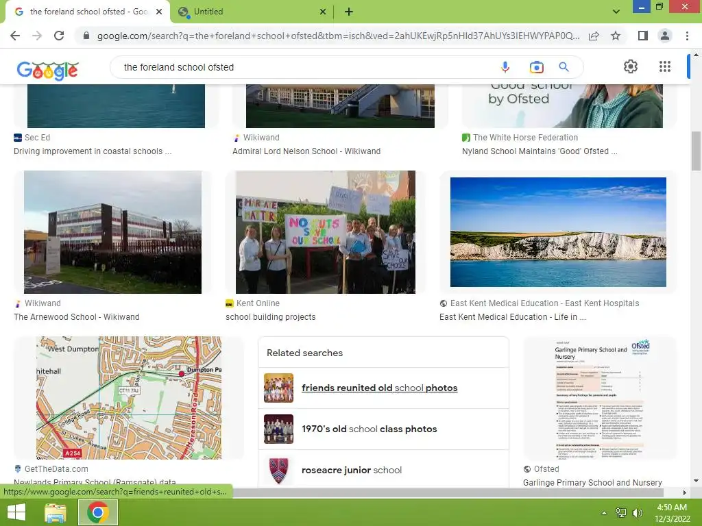This screenshot has height=526, width=702.
Task: Go to Google home via logo
Action: pyautogui.click(x=47, y=71)
